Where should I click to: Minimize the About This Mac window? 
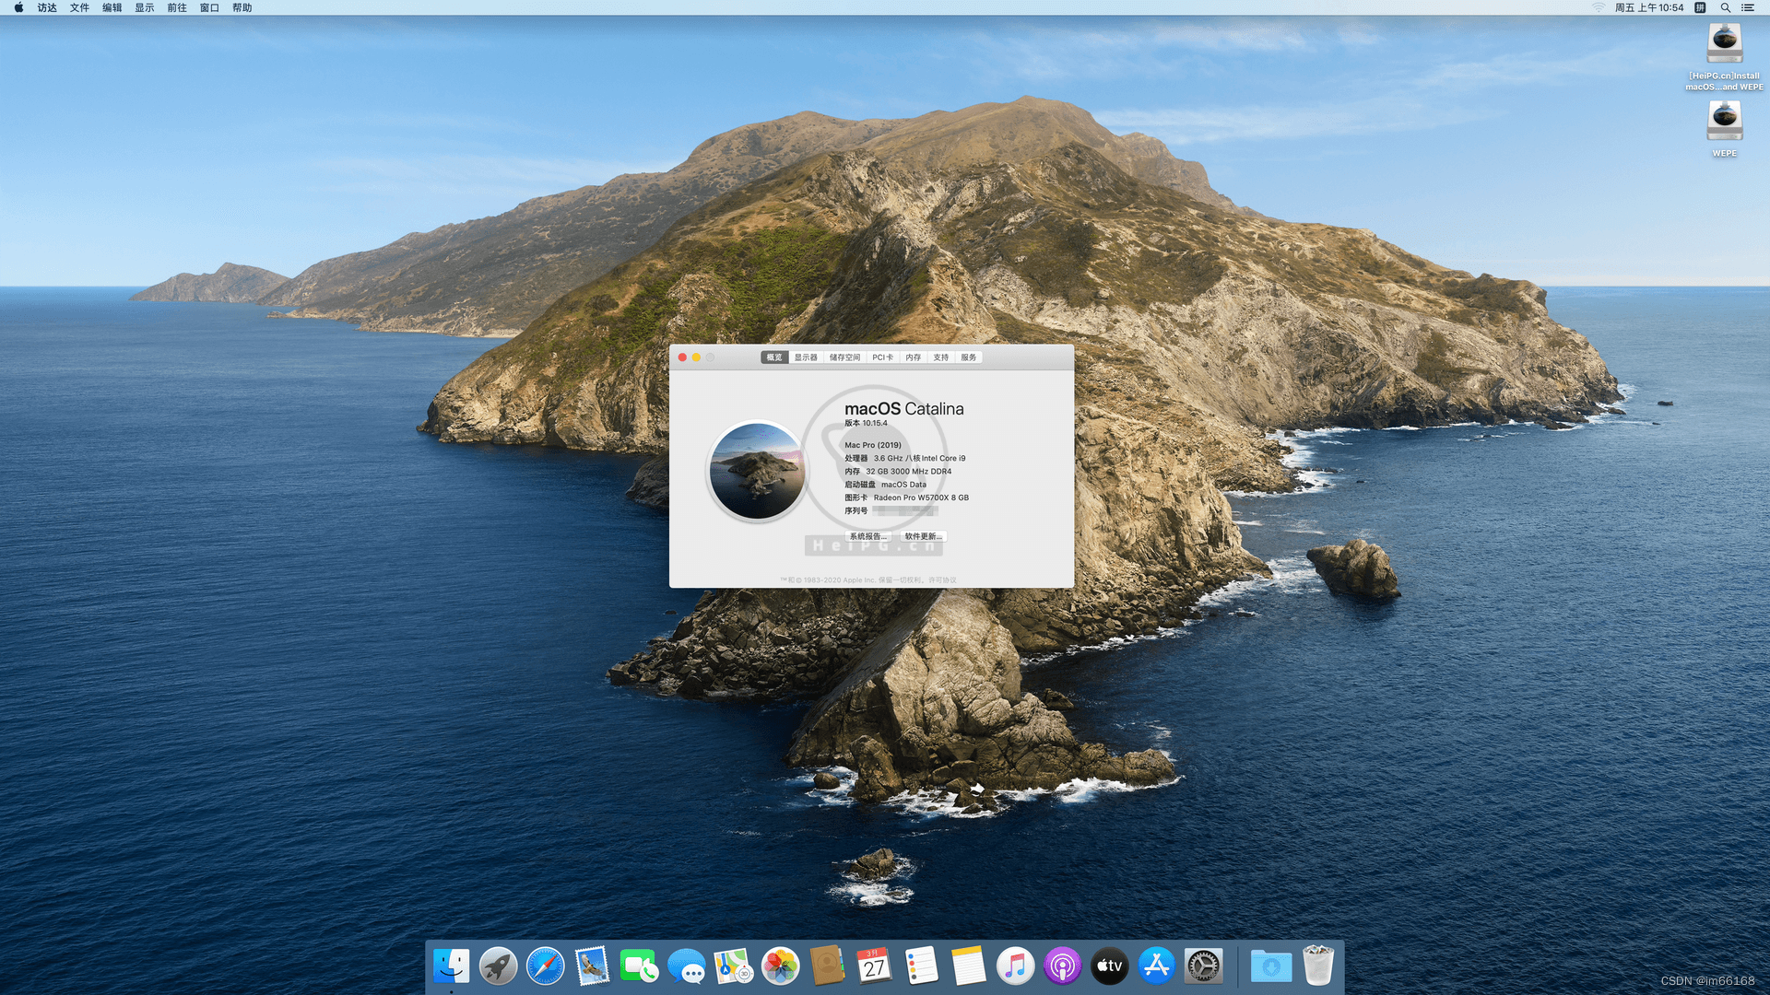[696, 357]
